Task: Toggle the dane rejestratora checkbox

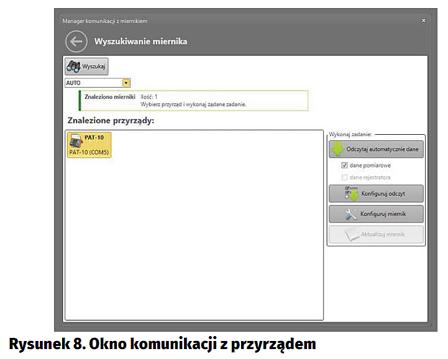Action: tap(344, 178)
